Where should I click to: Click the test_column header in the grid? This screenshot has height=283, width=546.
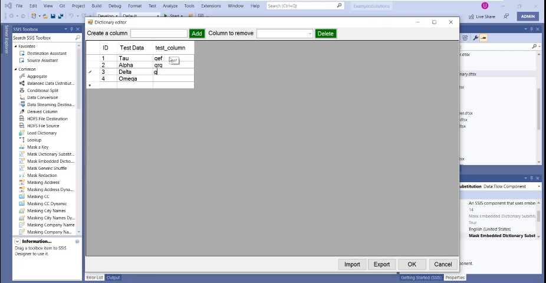click(173, 48)
